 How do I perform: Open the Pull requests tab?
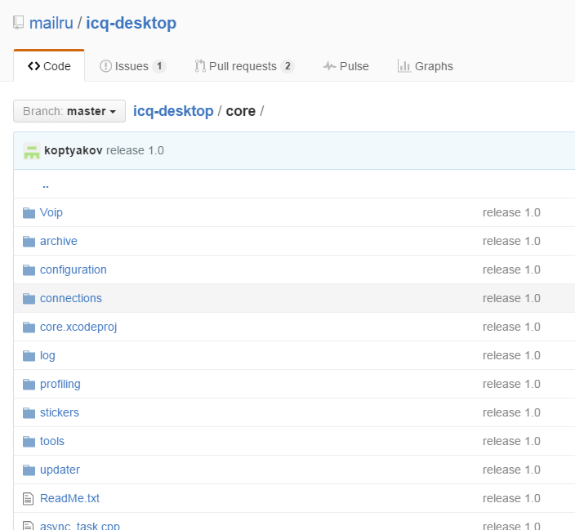click(x=243, y=66)
